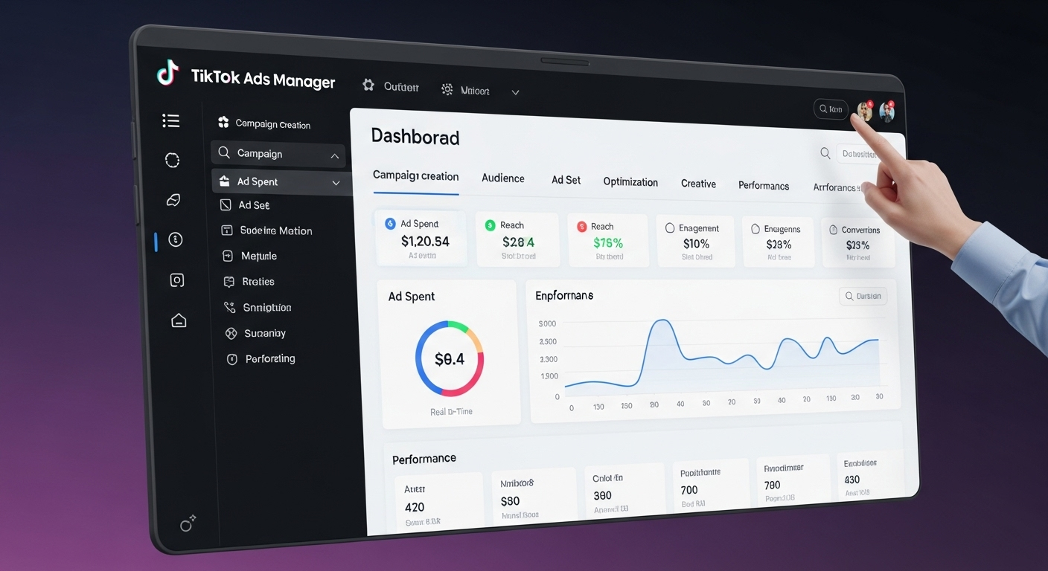Open the camera square rail icon

177,280
